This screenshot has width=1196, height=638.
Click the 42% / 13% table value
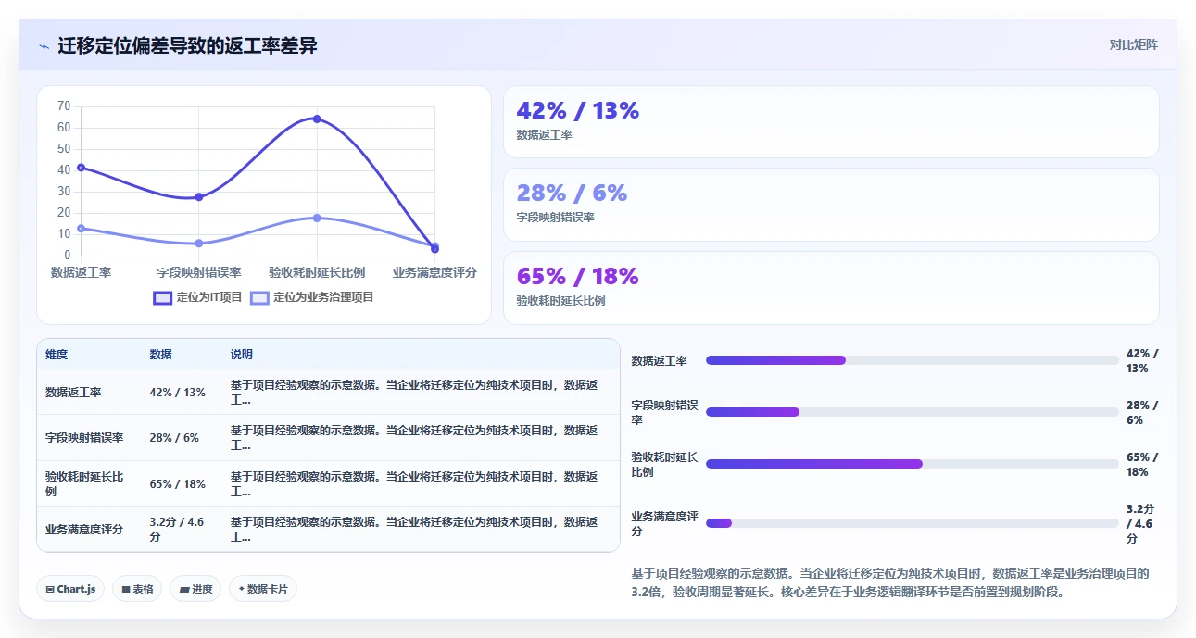point(178,393)
